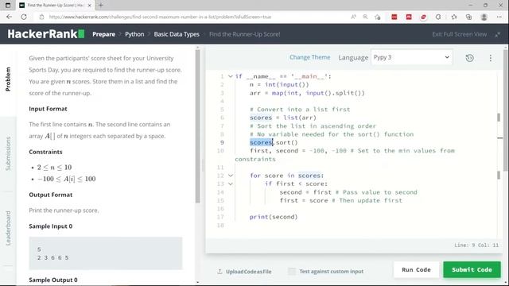This screenshot has height=286, width=509.
Task: Click Exit Full Screen View
Action: point(460,34)
